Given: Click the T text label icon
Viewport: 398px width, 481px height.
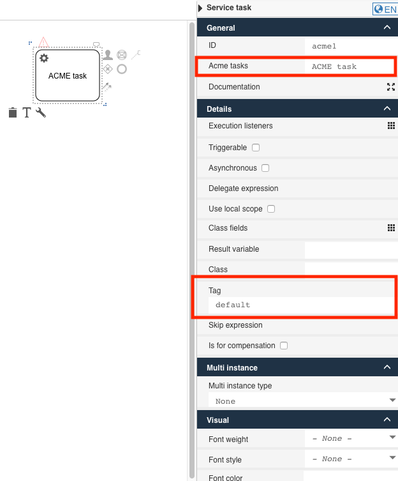Looking at the screenshot, I should (x=27, y=113).
